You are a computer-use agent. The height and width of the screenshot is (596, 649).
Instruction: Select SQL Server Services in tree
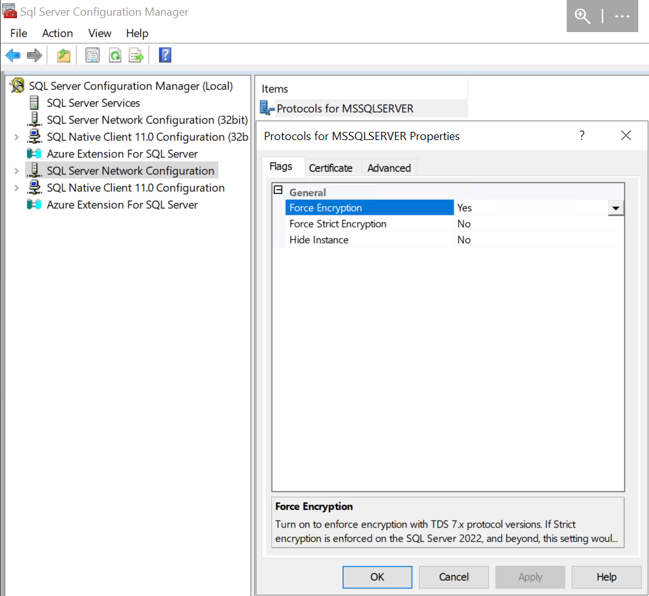pos(93,102)
